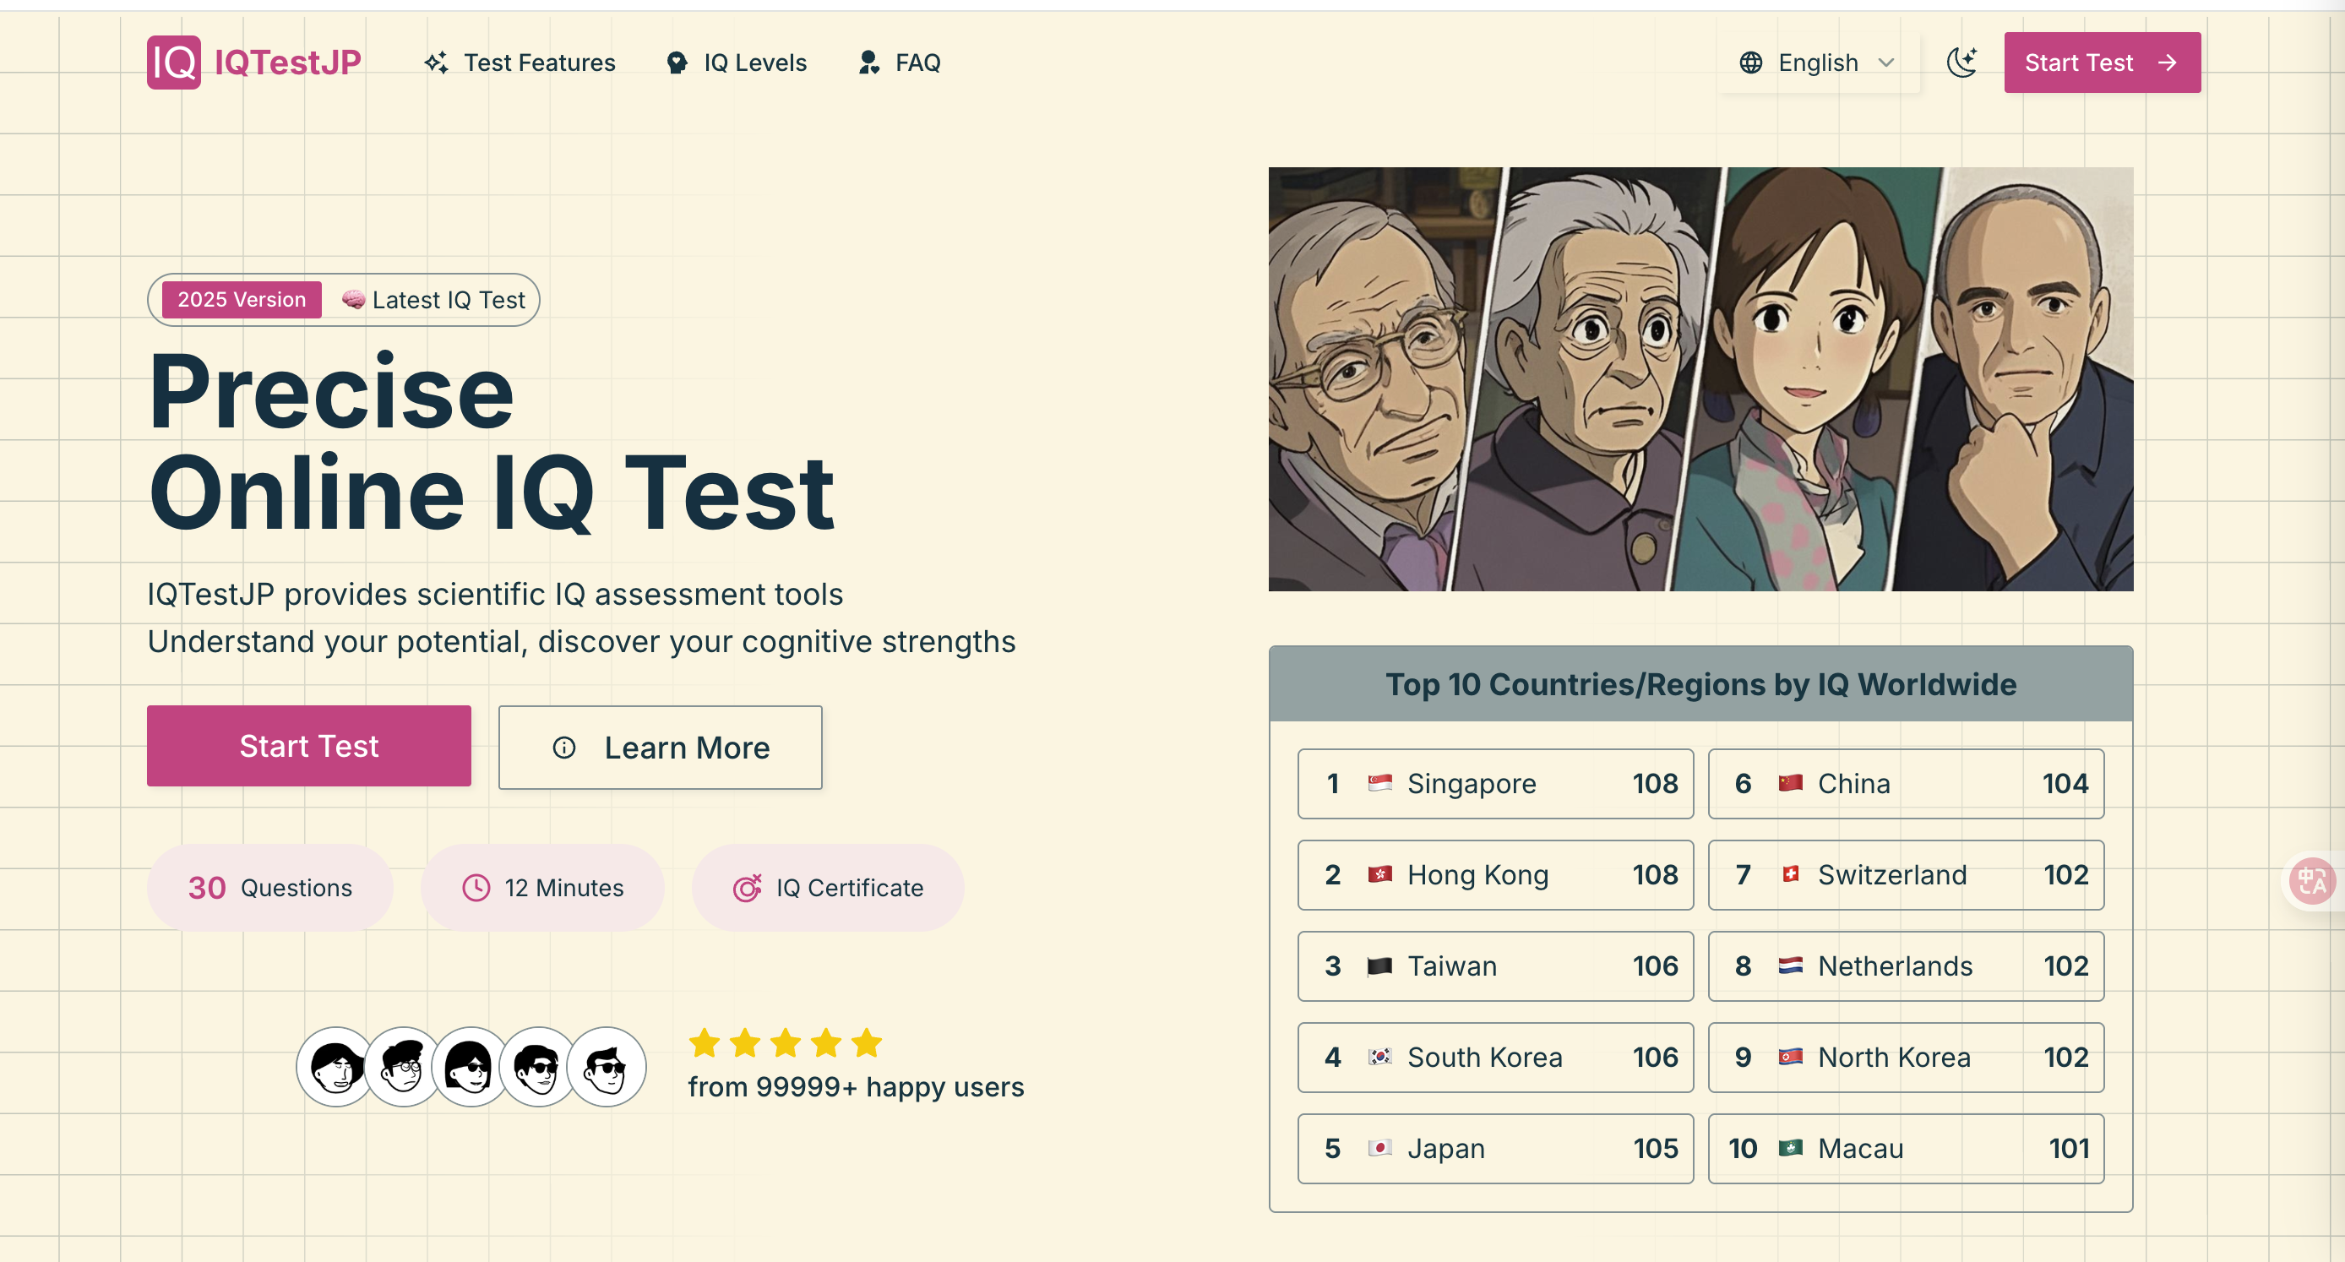
Task: Click the South Korea flag icon
Action: pyautogui.click(x=1380, y=1056)
